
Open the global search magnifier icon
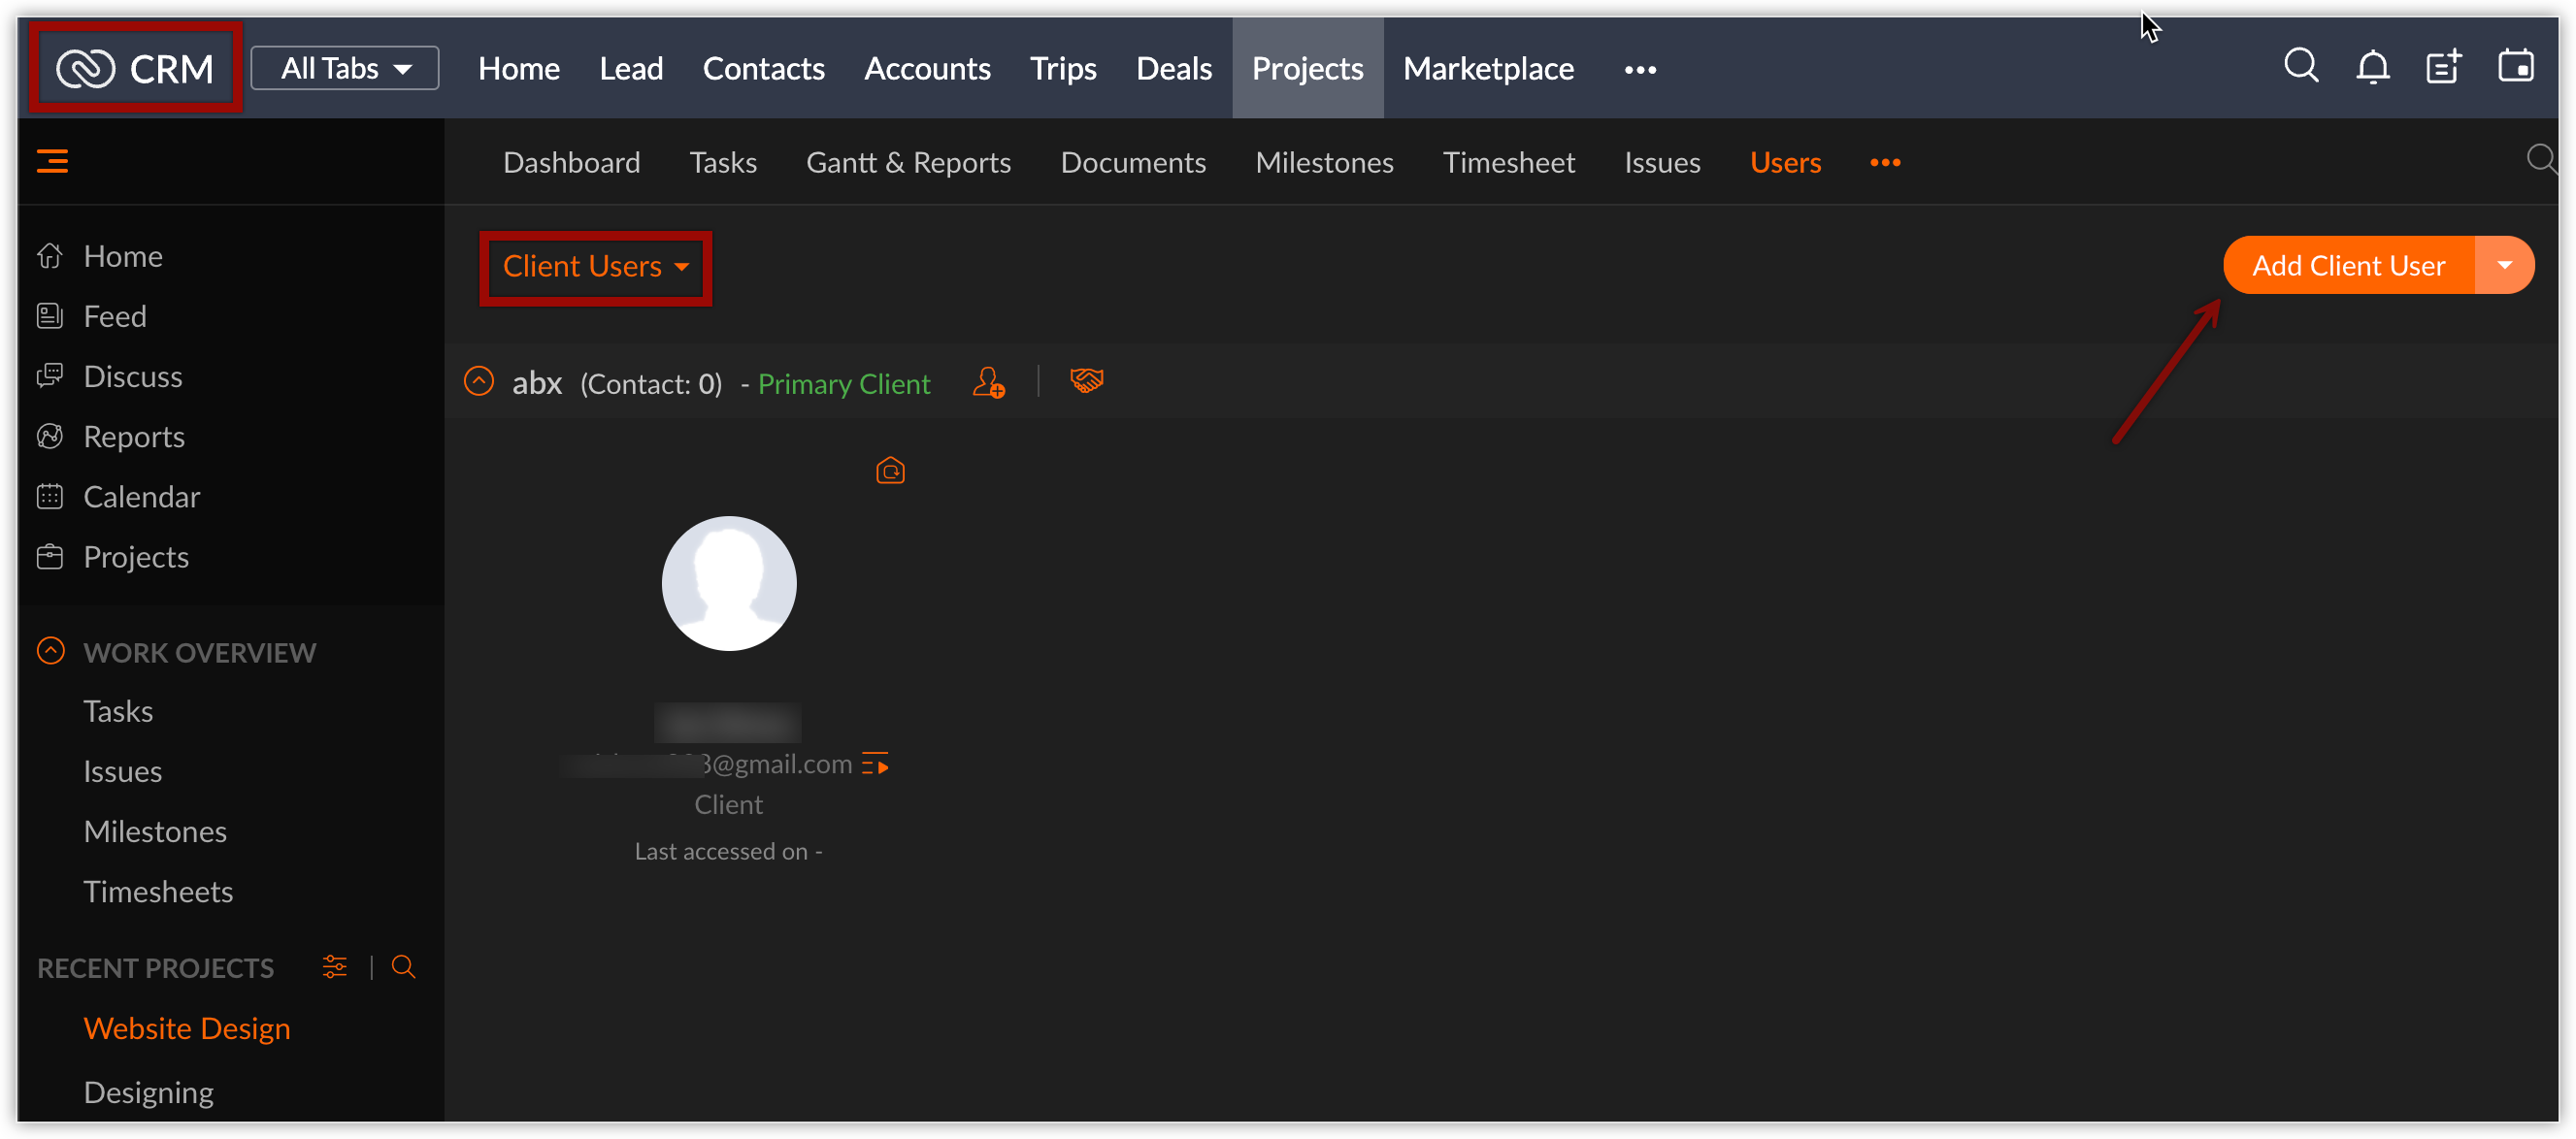(x=2300, y=67)
